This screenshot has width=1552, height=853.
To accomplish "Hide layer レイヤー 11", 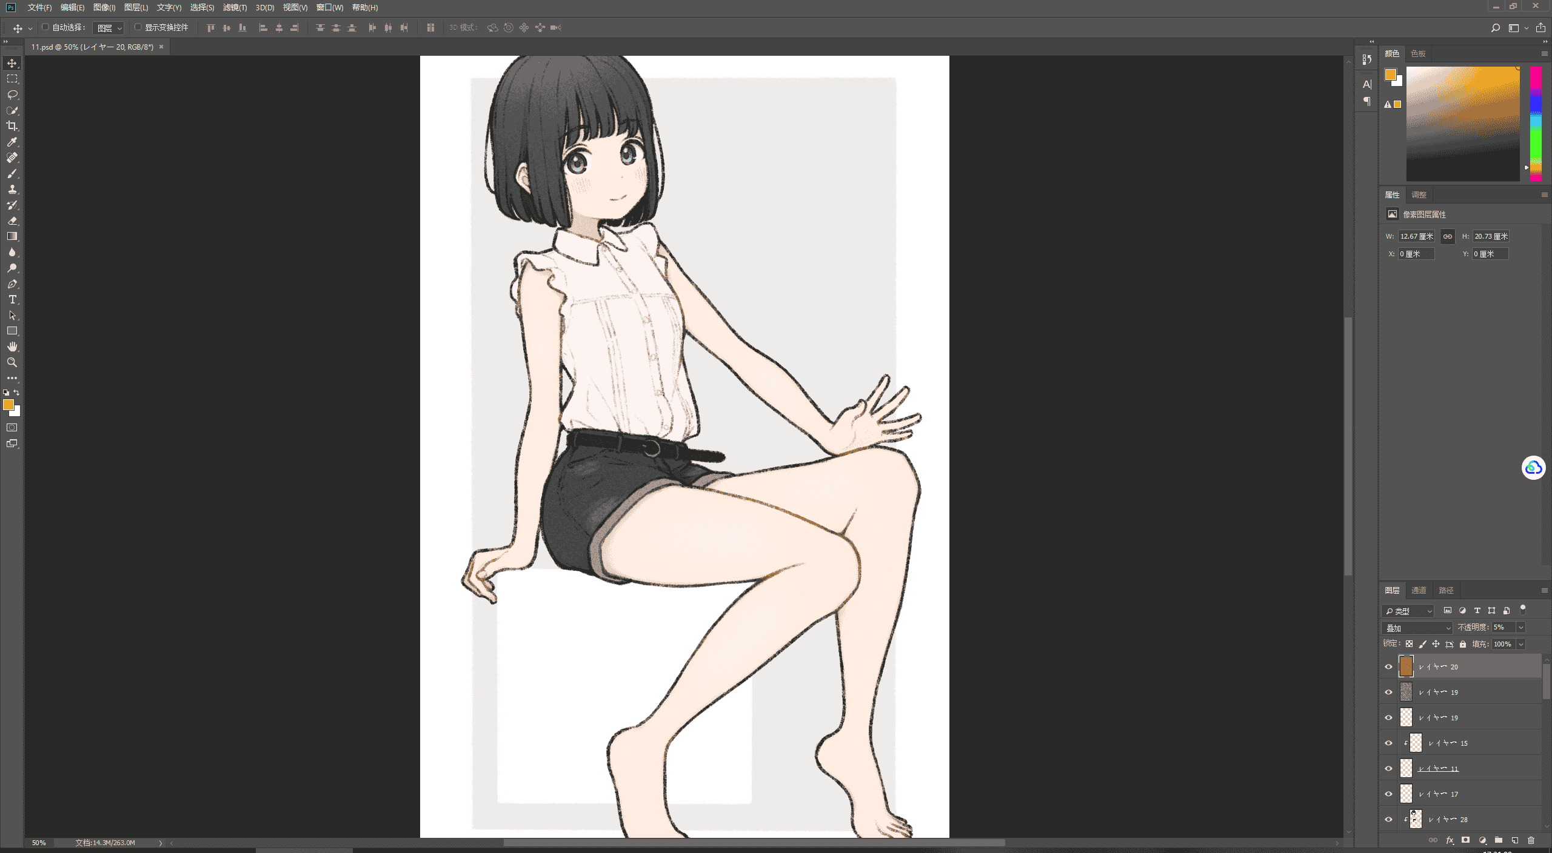I will [1389, 768].
